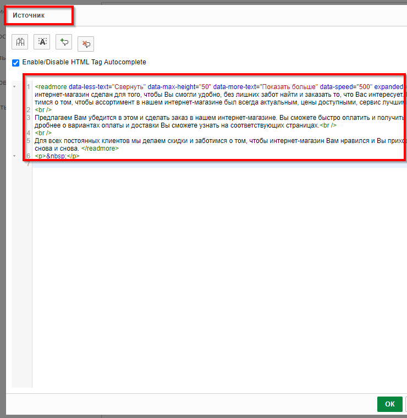Click the comment selection icon with green plus
Screen dimensions: 407x418
[64, 42]
